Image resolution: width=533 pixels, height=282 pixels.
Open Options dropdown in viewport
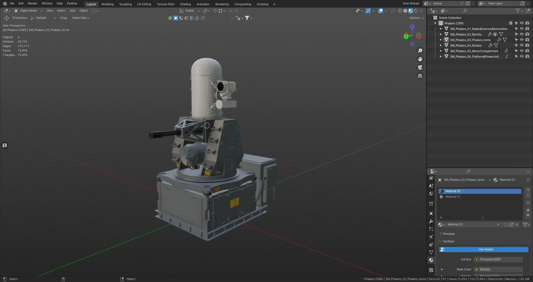pos(416,18)
